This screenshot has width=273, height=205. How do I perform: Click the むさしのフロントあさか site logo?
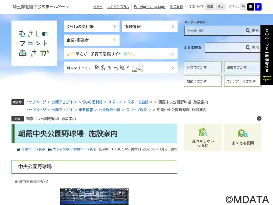click(x=34, y=43)
